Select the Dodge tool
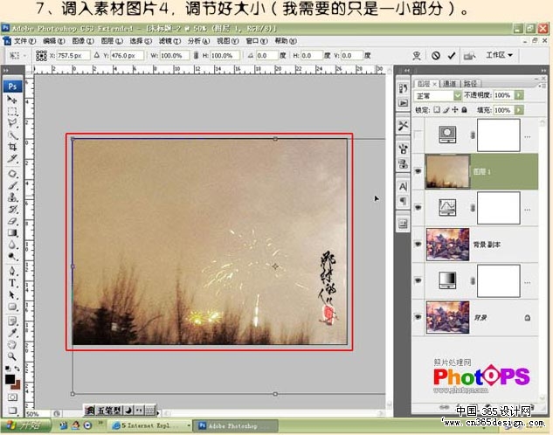 pyautogui.click(x=12, y=256)
